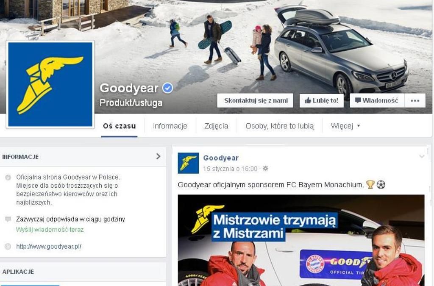Click the verified badge next to Goodyear
Image resolution: width=434 pixels, height=286 pixels.
167,88
